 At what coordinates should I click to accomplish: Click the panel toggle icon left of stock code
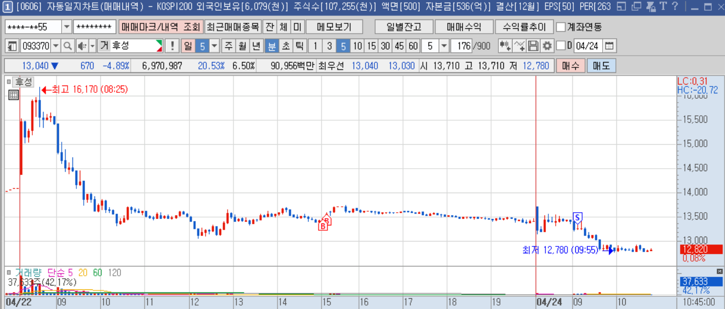pyautogui.click(x=12, y=46)
